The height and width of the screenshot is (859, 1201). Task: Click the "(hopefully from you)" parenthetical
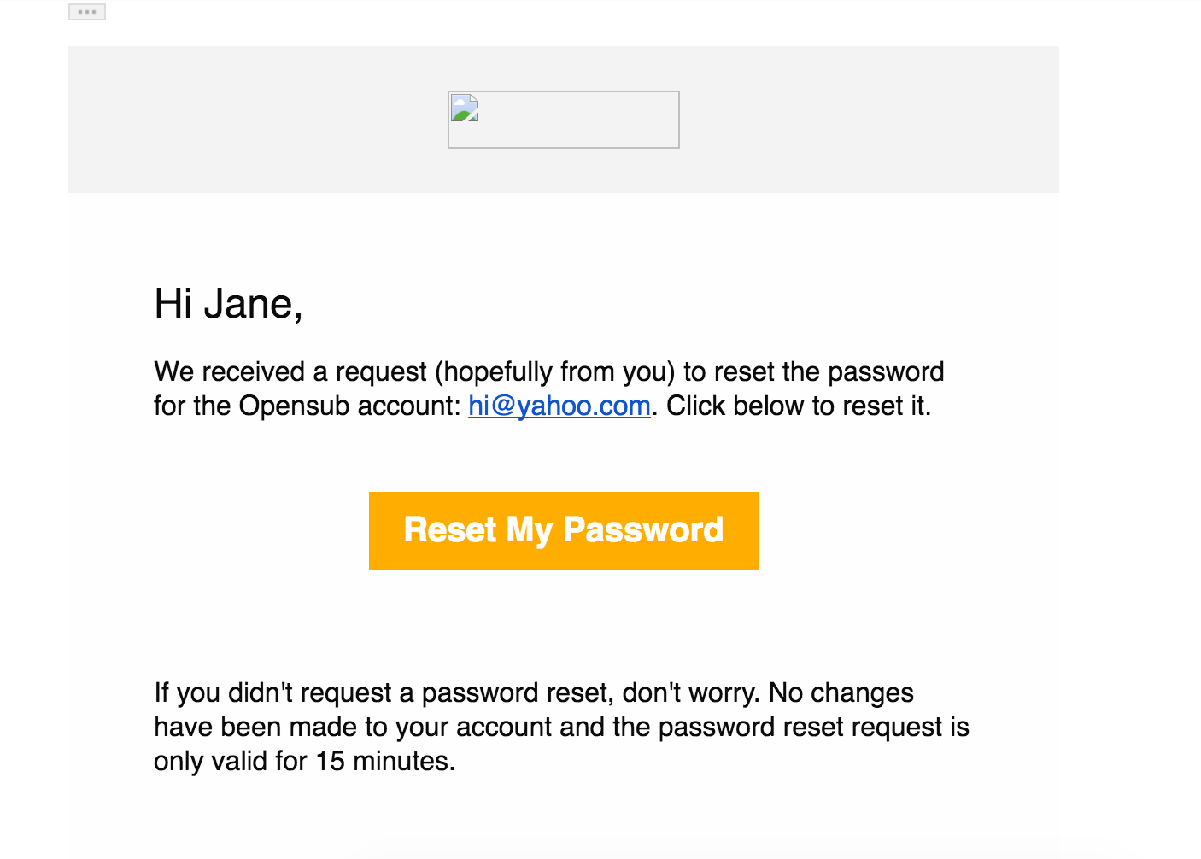[554, 371]
